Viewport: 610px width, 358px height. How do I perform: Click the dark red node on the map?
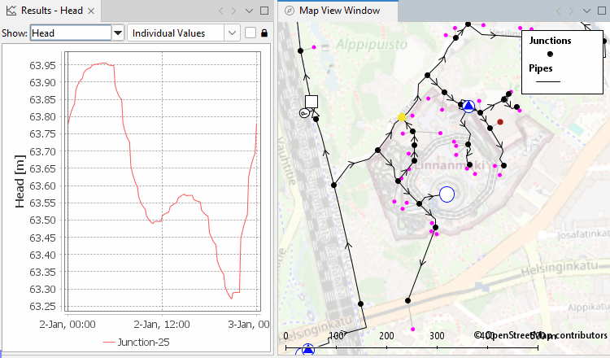coord(500,122)
